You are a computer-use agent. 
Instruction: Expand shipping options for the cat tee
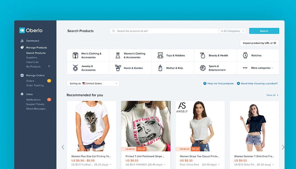click(110, 164)
